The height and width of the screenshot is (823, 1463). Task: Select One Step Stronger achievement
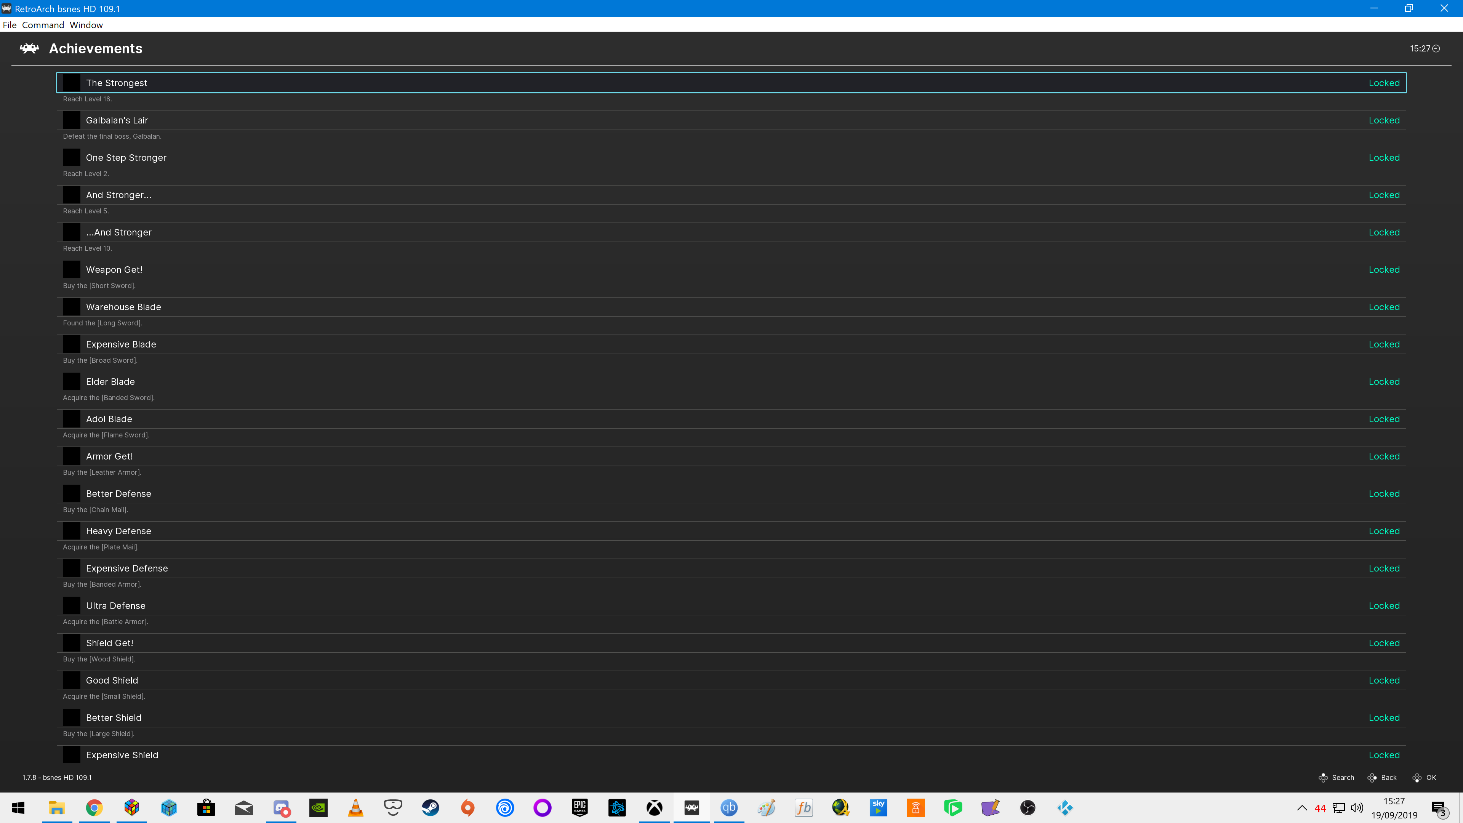click(x=731, y=158)
